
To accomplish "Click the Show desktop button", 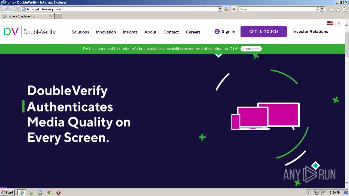I will tap(346, 192).
